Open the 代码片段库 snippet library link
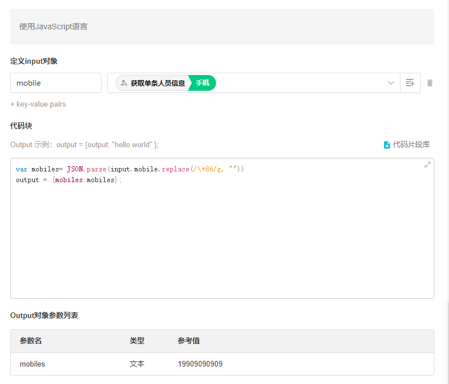 [x=411, y=145]
